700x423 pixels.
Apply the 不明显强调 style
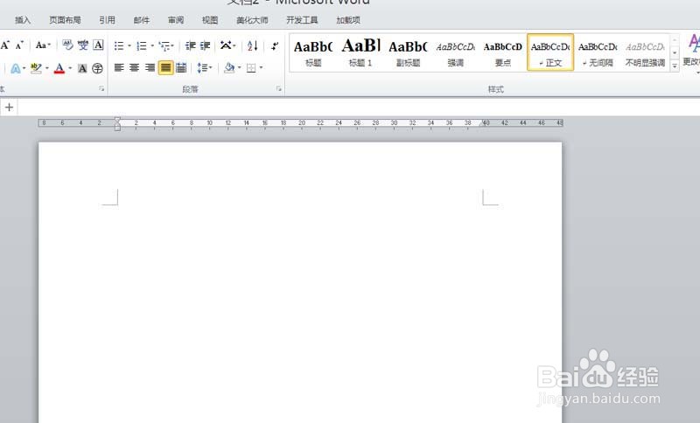tap(645, 52)
